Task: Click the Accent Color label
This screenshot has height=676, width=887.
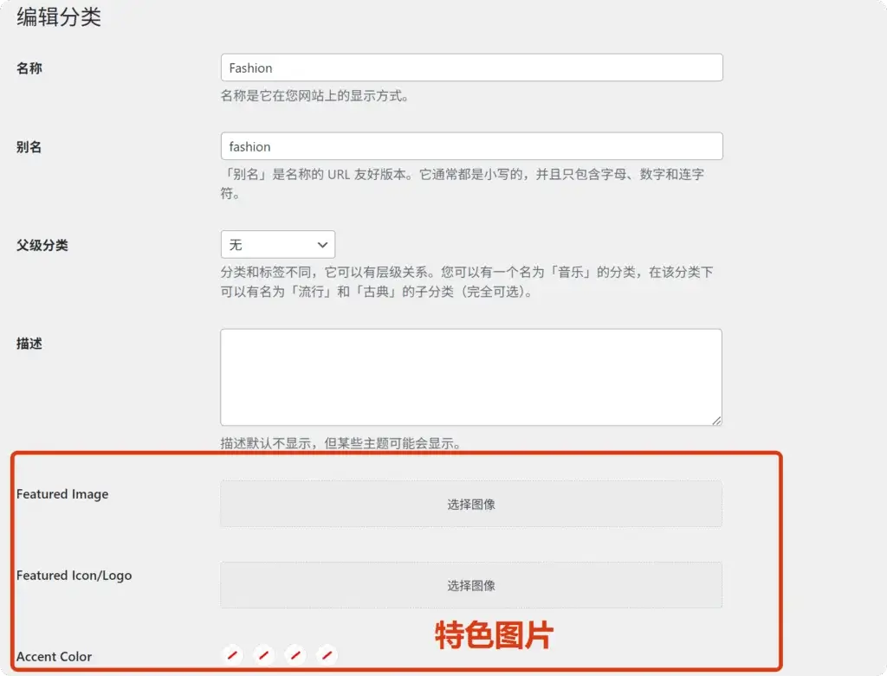Action: 55,656
